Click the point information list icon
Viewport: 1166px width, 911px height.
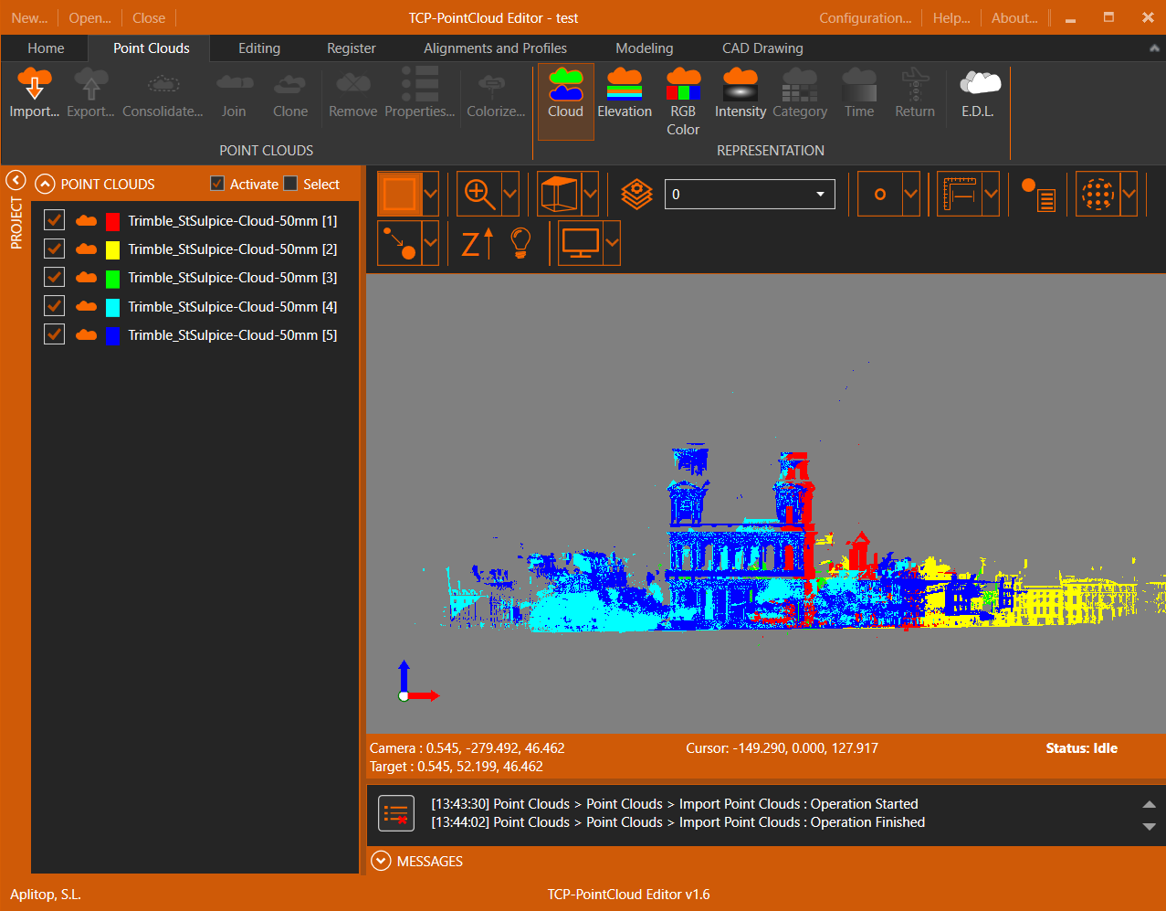coord(1038,194)
